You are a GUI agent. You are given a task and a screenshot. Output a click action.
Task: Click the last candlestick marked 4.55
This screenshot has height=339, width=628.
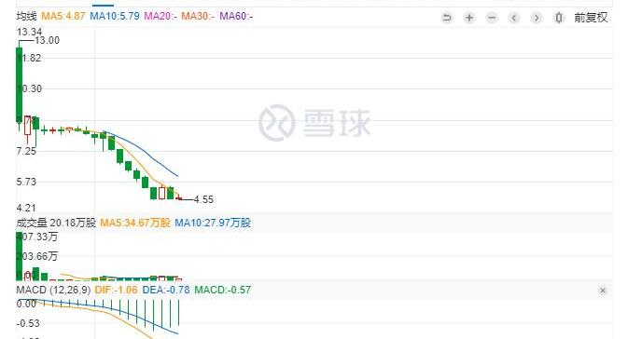pos(178,198)
